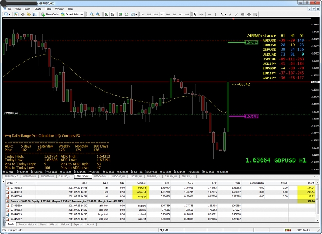Toggle the Expert Advisors button

pos(72,14)
